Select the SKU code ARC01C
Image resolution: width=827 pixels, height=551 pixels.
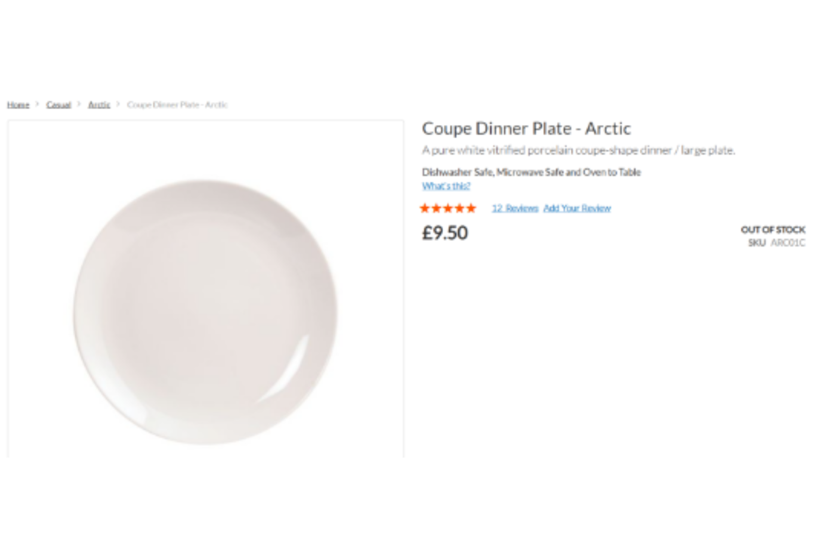(788, 243)
